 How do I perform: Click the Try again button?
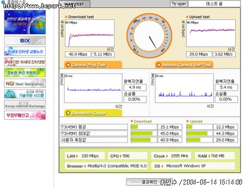point(179,4)
